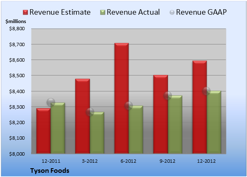Select the green actual bar for 3-2012

tap(97, 133)
